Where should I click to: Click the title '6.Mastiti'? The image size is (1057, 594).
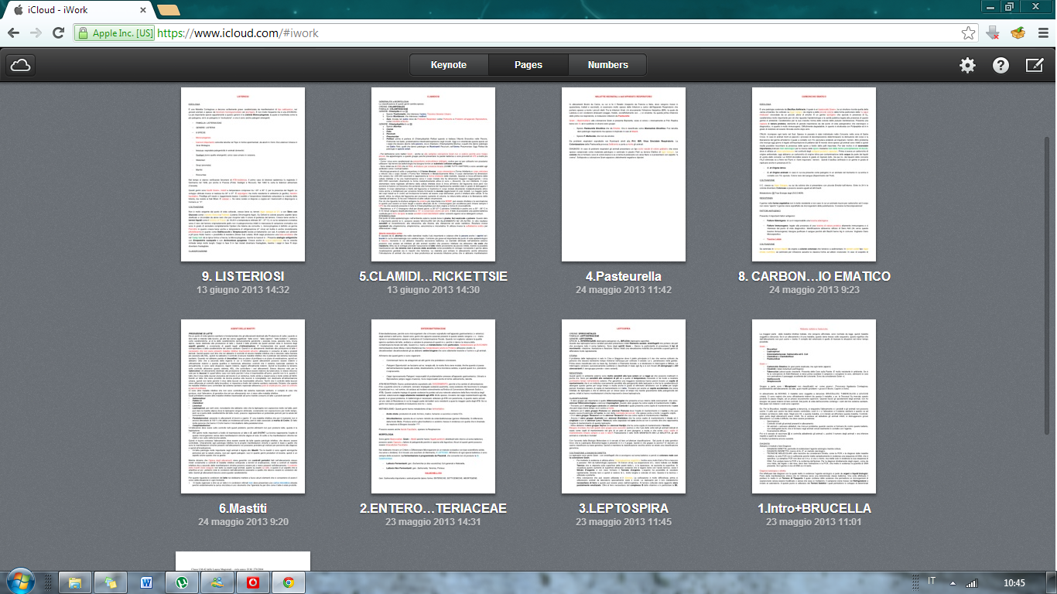click(x=243, y=508)
